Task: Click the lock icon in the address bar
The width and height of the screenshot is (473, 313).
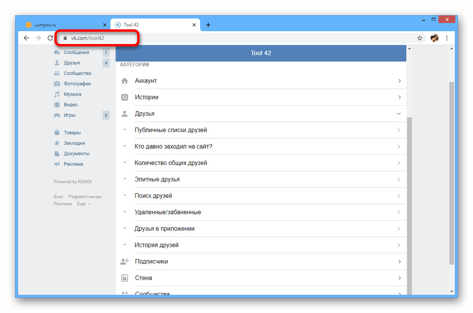Action: 65,38
